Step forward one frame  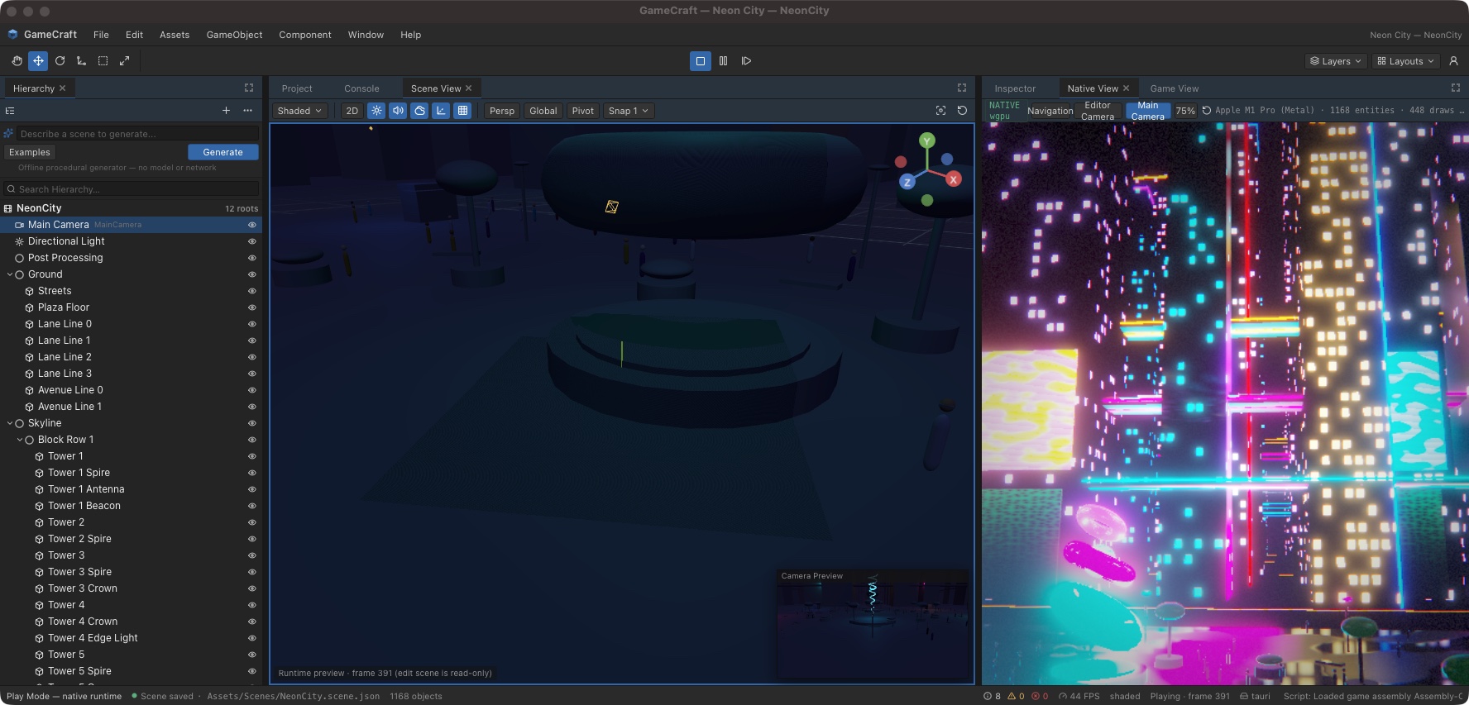(x=746, y=61)
